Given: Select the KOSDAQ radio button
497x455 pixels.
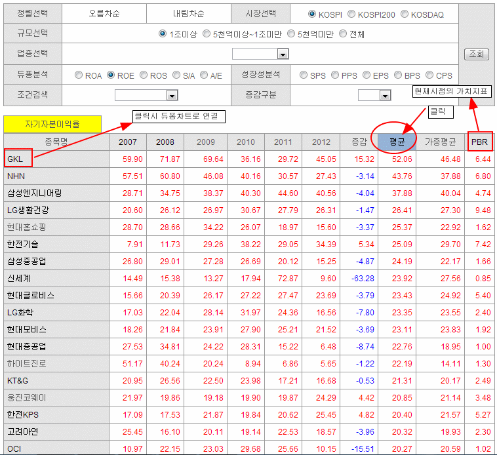Looking at the screenshot, I should 405,14.
